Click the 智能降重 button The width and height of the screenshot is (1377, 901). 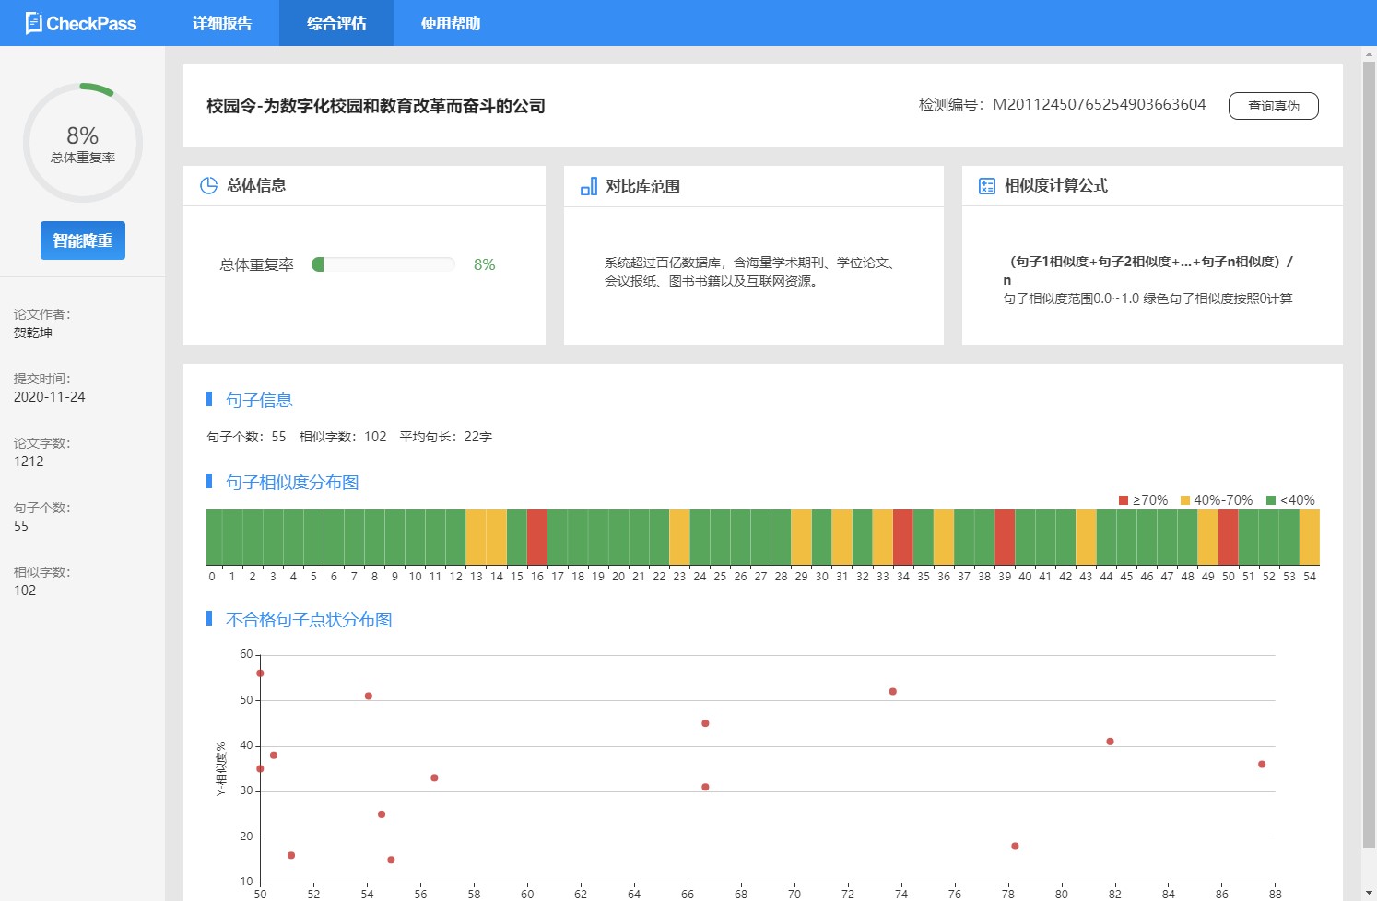[x=83, y=240]
